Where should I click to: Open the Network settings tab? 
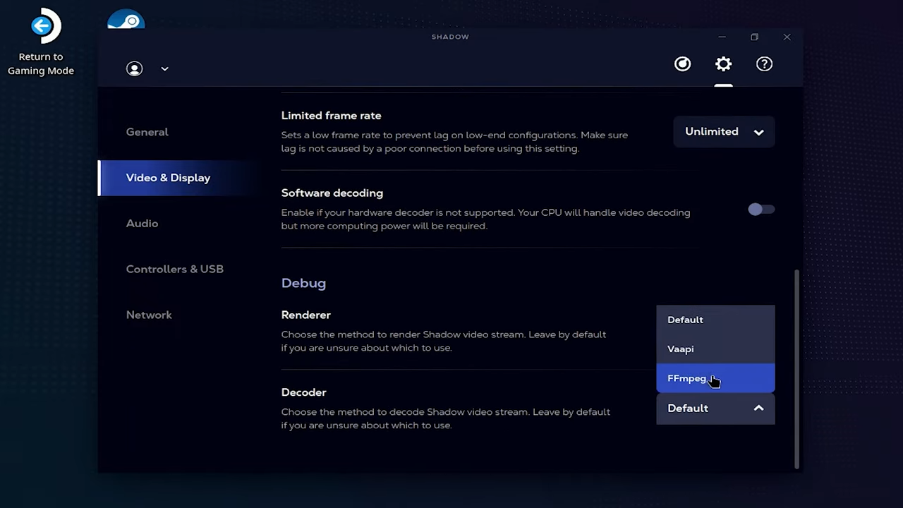149,315
